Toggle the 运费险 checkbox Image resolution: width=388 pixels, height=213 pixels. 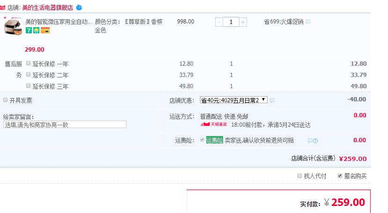click(202, 140)
